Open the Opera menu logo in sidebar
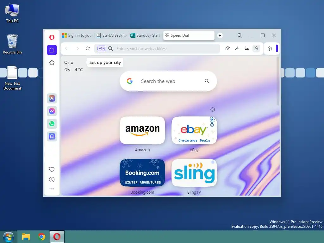 tap(52, 37)
